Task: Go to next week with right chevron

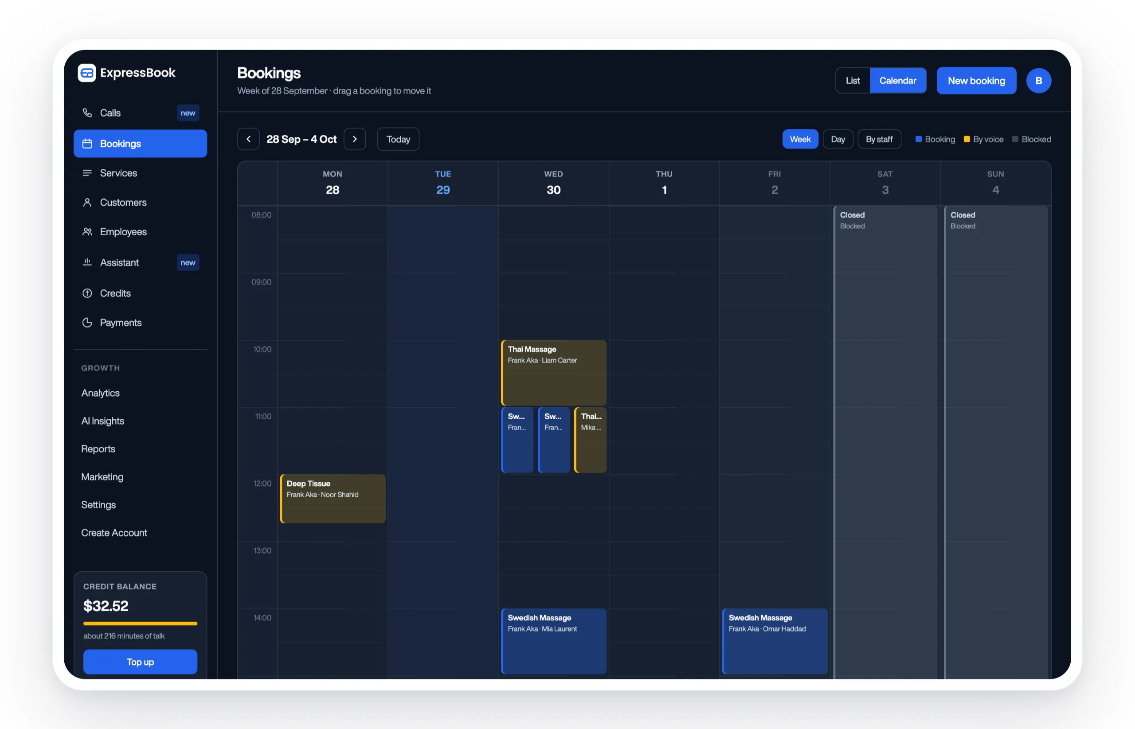Action: [x=355, y=139]
